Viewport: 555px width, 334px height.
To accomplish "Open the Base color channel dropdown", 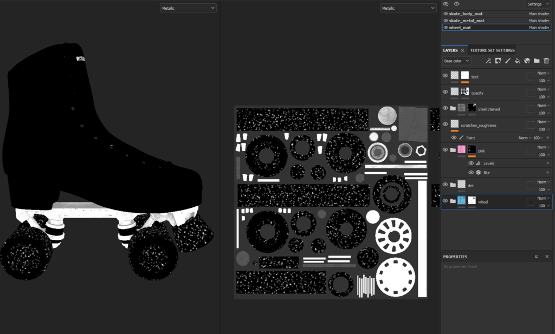I will coord(456,61).
